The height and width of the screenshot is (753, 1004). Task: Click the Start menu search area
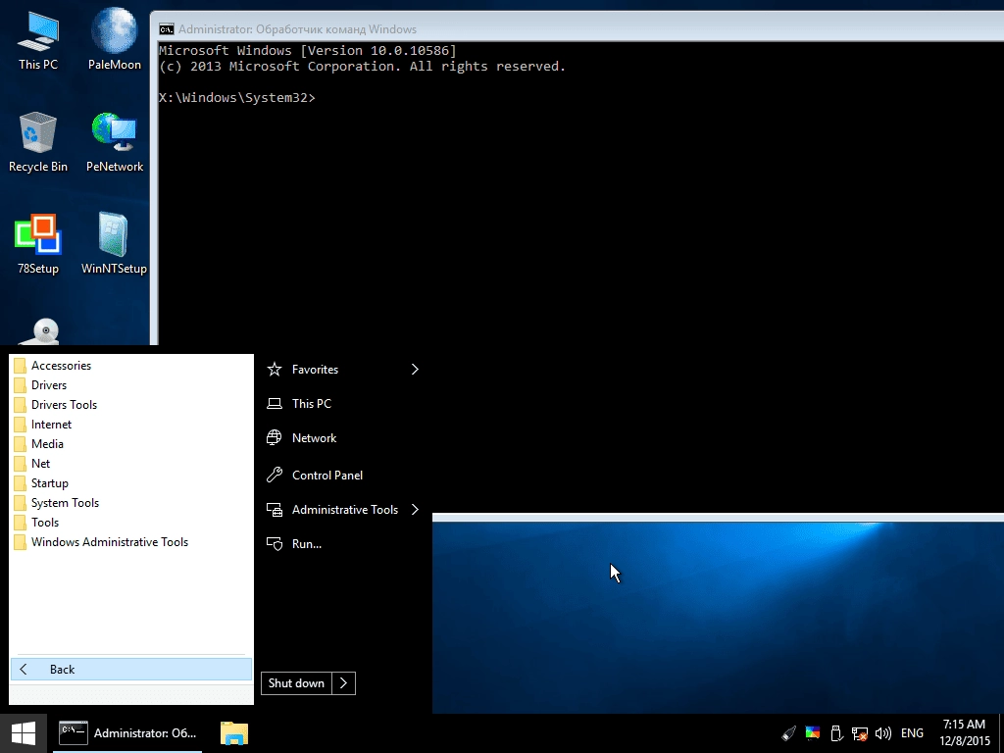coord(131,694)
